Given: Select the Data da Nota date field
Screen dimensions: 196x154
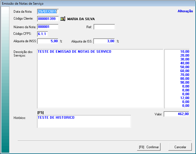Looking at the screenshot, I should pyautogui.click(x=48, y=12).
